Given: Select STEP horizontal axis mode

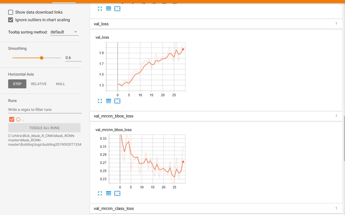Looking at the screenshot, I should coord(17,84).
